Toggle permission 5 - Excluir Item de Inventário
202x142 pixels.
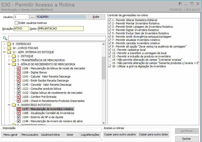pos(110,33)
